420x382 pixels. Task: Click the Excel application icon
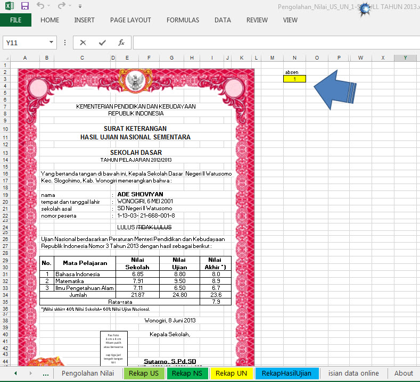10,6
